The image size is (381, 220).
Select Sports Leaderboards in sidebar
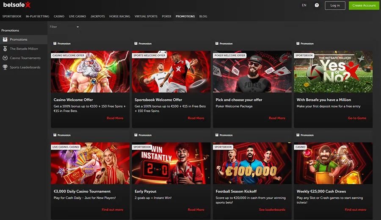tap(24, 67)
